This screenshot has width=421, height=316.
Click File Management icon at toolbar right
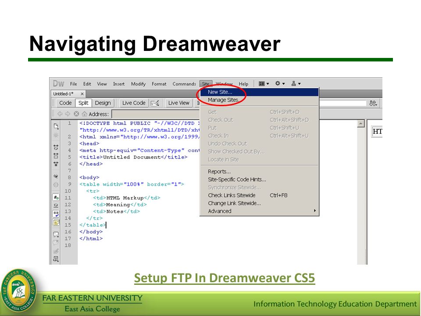[x=373, y=103]
